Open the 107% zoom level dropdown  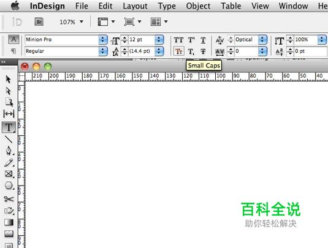82,21
